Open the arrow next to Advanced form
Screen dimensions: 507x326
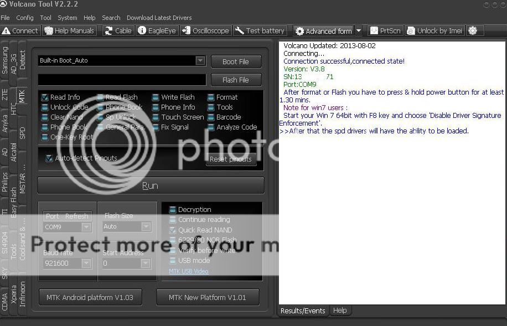(x=359, y=31)
